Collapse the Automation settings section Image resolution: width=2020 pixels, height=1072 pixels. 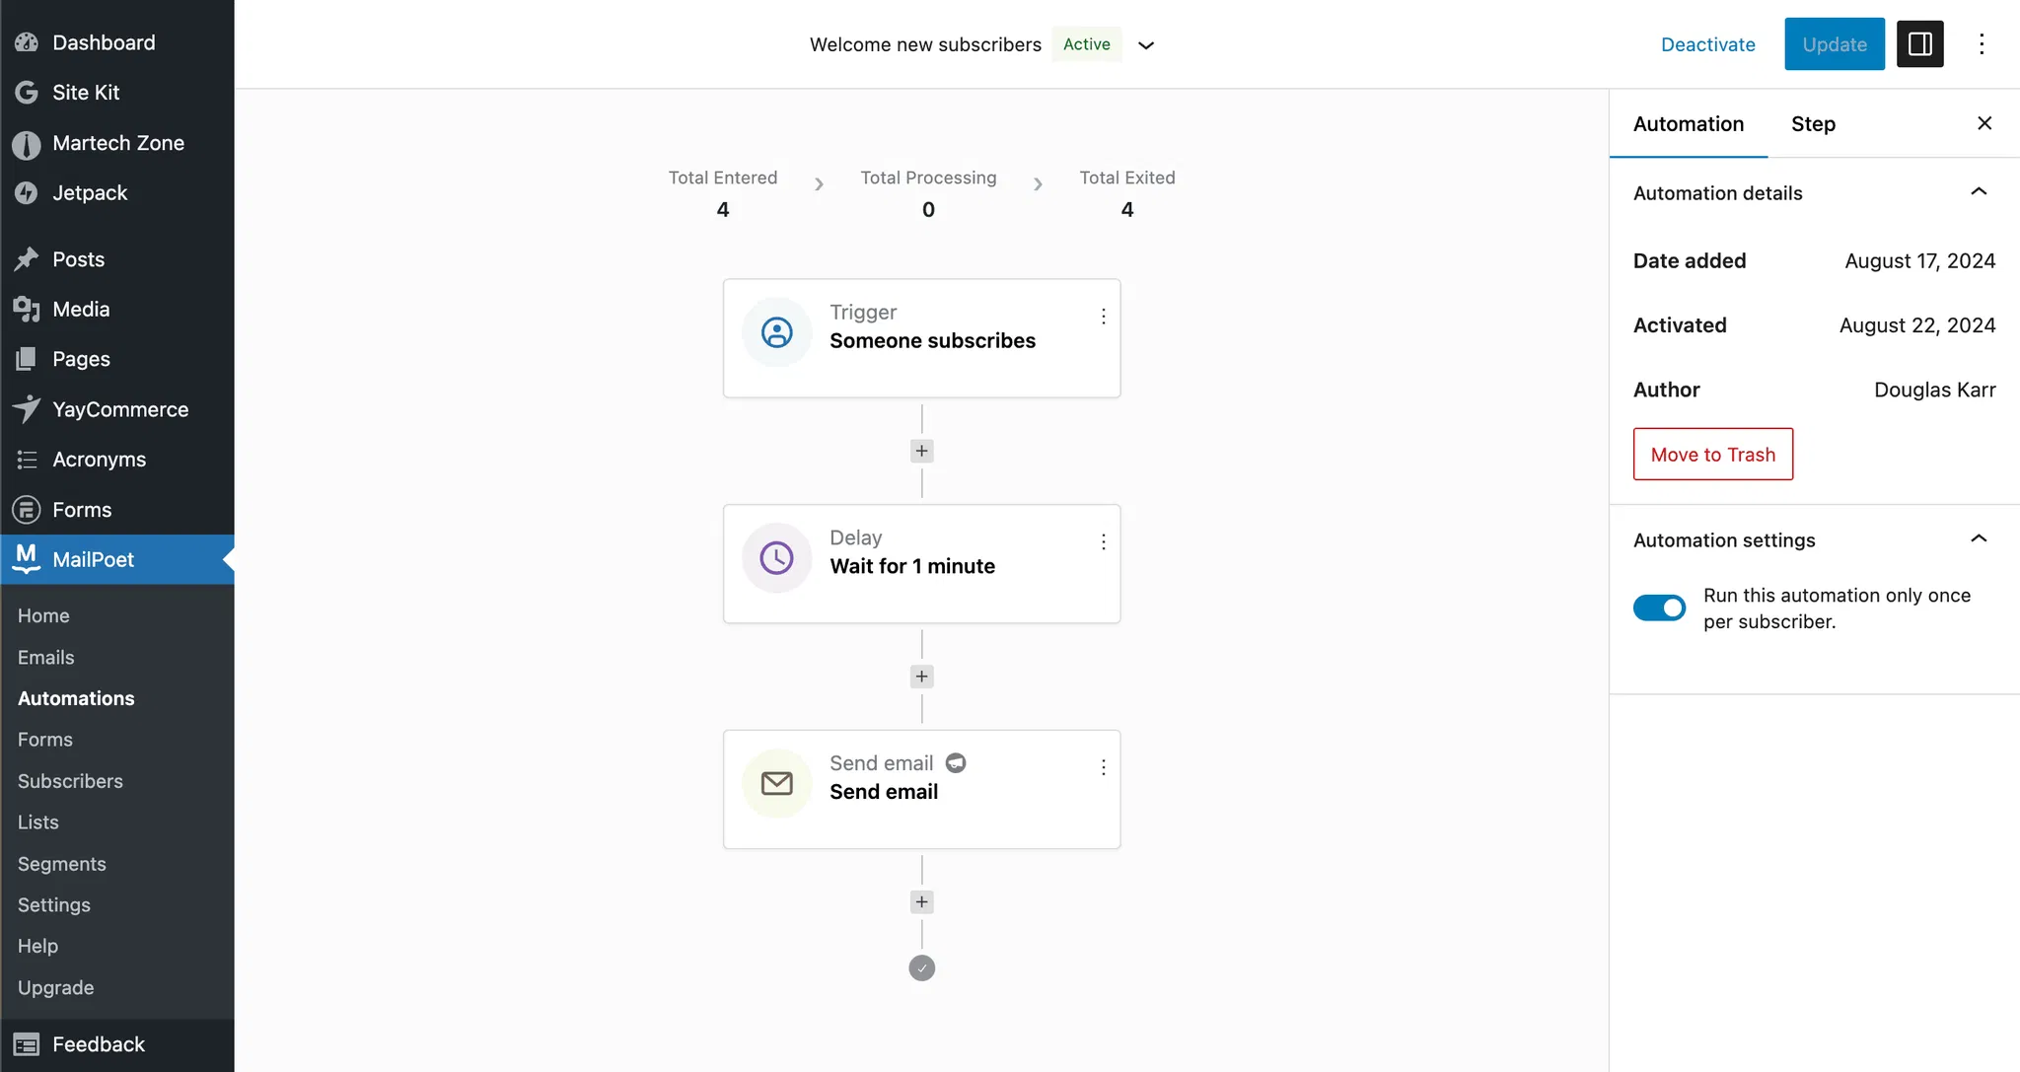coord(1978,539)
